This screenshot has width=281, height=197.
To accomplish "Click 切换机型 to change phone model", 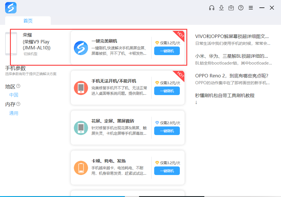I will (x=30, y=54).
